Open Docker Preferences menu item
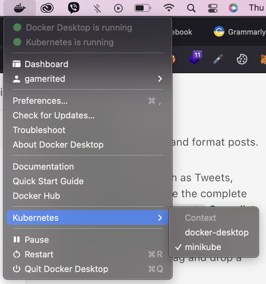 [40, 101]
